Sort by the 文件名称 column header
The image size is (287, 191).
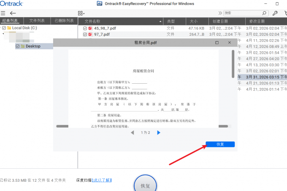tap(121, 21)
